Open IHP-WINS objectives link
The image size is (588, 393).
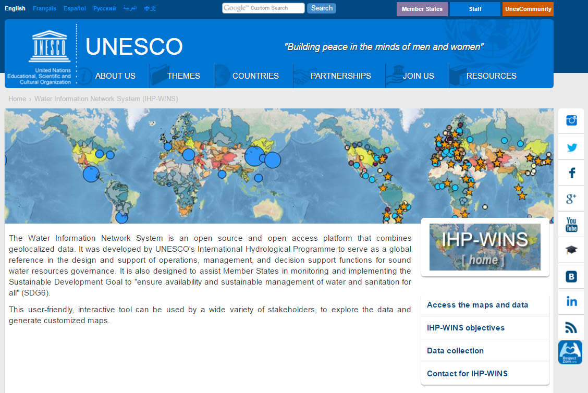click(465, 328)
